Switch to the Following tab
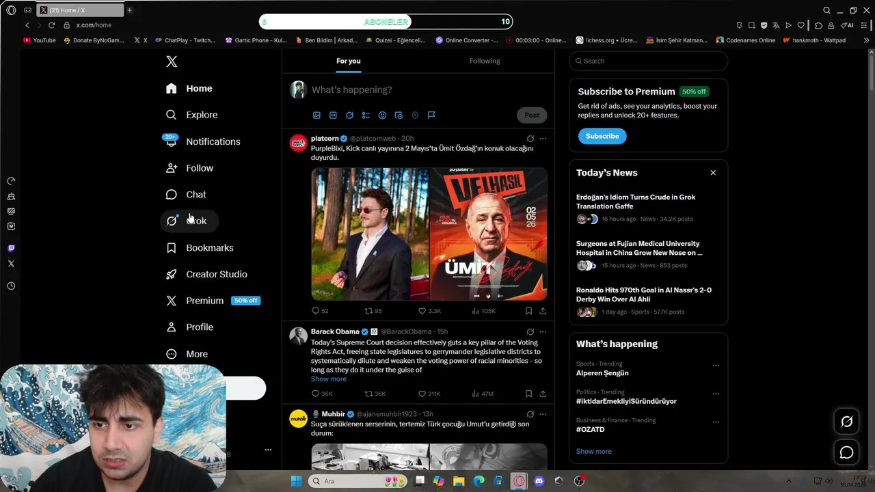Image resolution: width=875 pixels, height=492 pixels. click(485, 61)
